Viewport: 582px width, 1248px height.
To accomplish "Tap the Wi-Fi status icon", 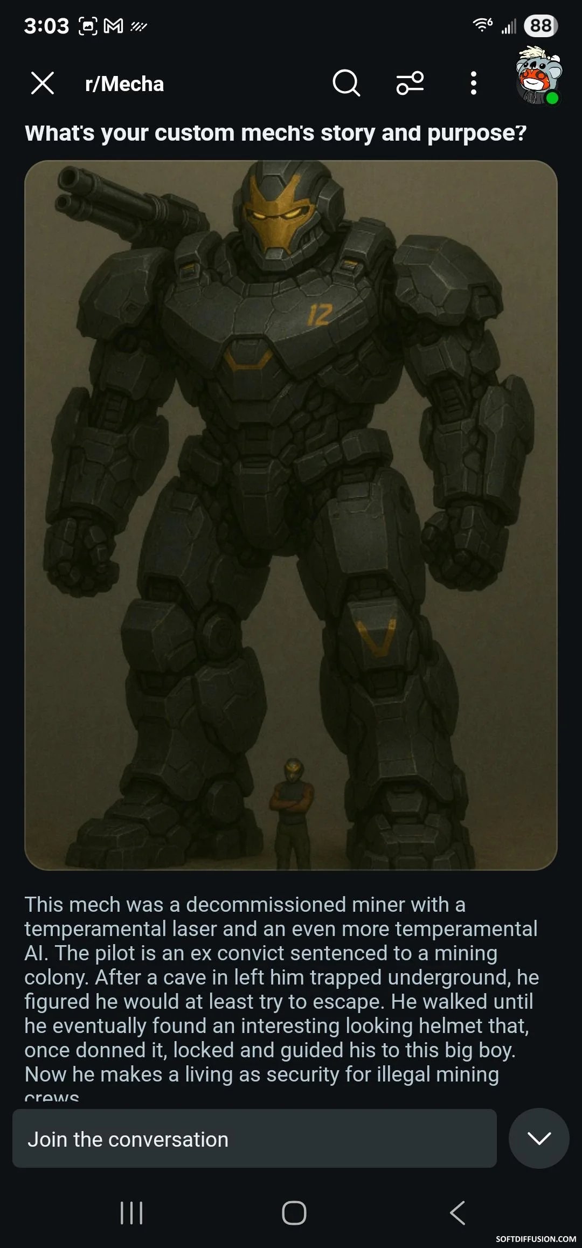I will pos(482,25).
